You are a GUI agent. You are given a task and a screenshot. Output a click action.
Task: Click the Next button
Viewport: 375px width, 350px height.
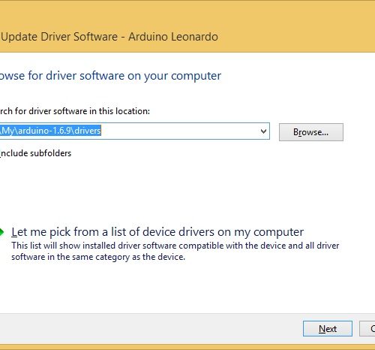click(328, 328)
